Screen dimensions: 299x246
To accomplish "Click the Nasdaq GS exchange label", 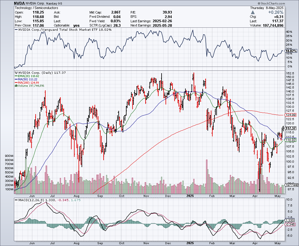I will [54, 4].
